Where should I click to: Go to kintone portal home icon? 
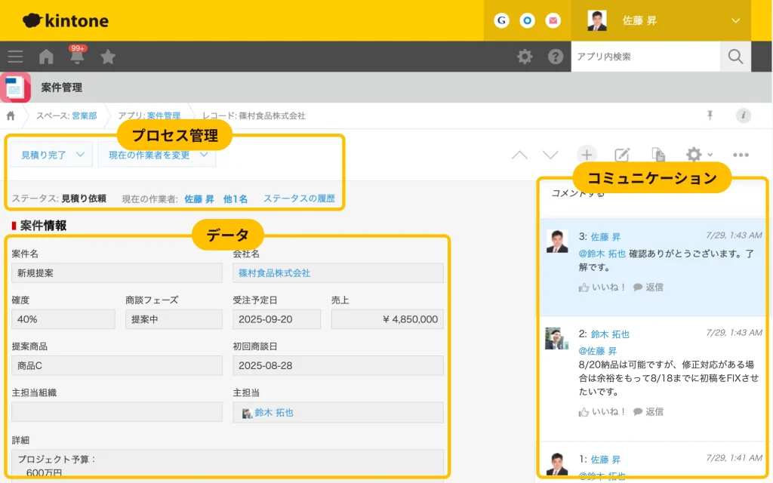point(46,57)
